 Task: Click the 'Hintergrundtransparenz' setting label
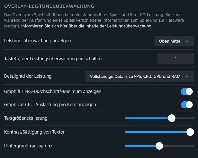28,146
